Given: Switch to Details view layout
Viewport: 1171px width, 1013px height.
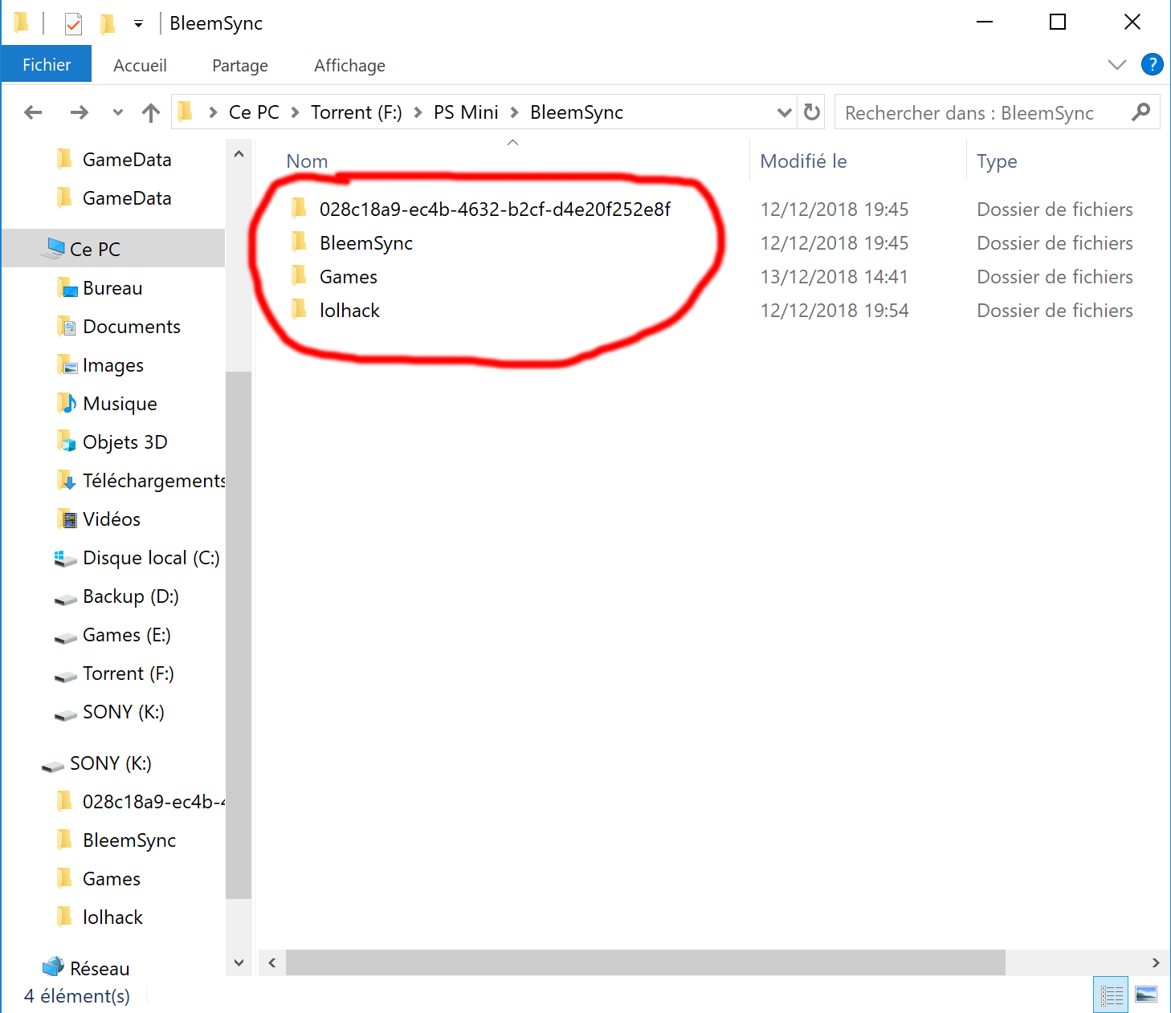Looking at the screenshot, I should [1112, 995].
